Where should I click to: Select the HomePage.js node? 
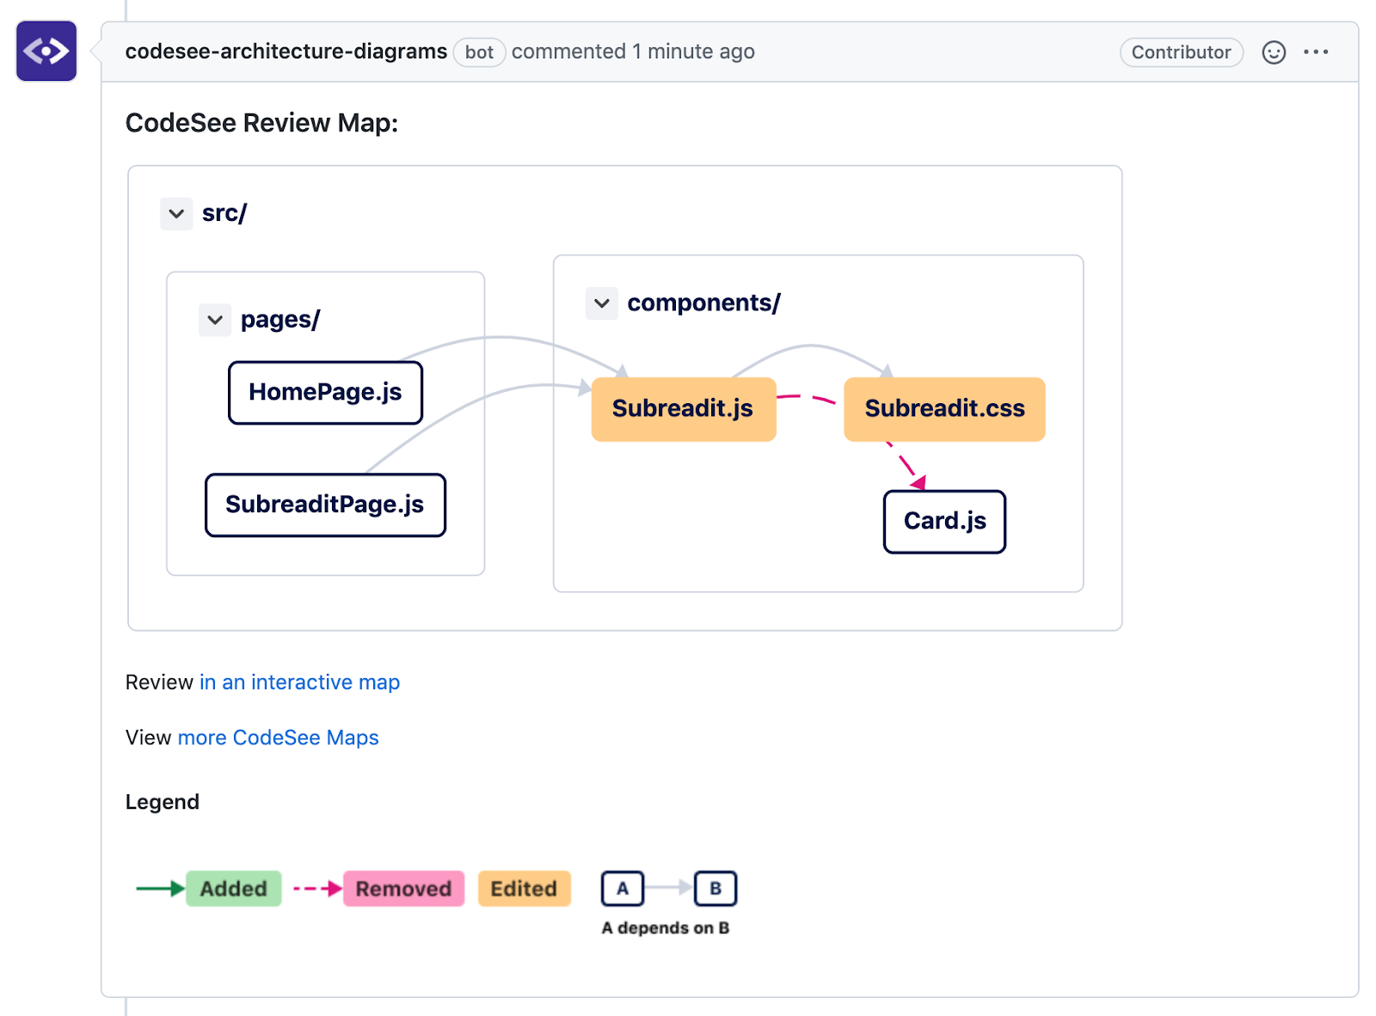[325, 393]
